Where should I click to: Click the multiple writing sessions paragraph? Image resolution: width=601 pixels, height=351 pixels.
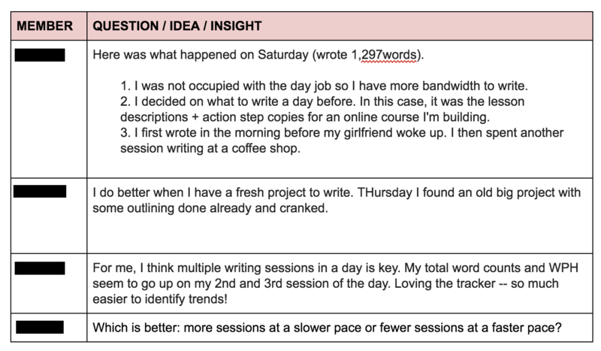(335, 283)
